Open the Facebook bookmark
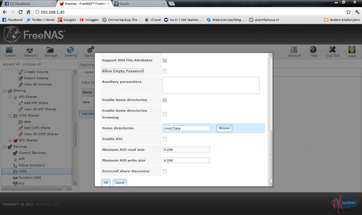This screenshot has height=215, width=362. (12, 20)
